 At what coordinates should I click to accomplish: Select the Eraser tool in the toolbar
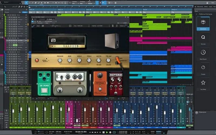(x=36, y=3)
